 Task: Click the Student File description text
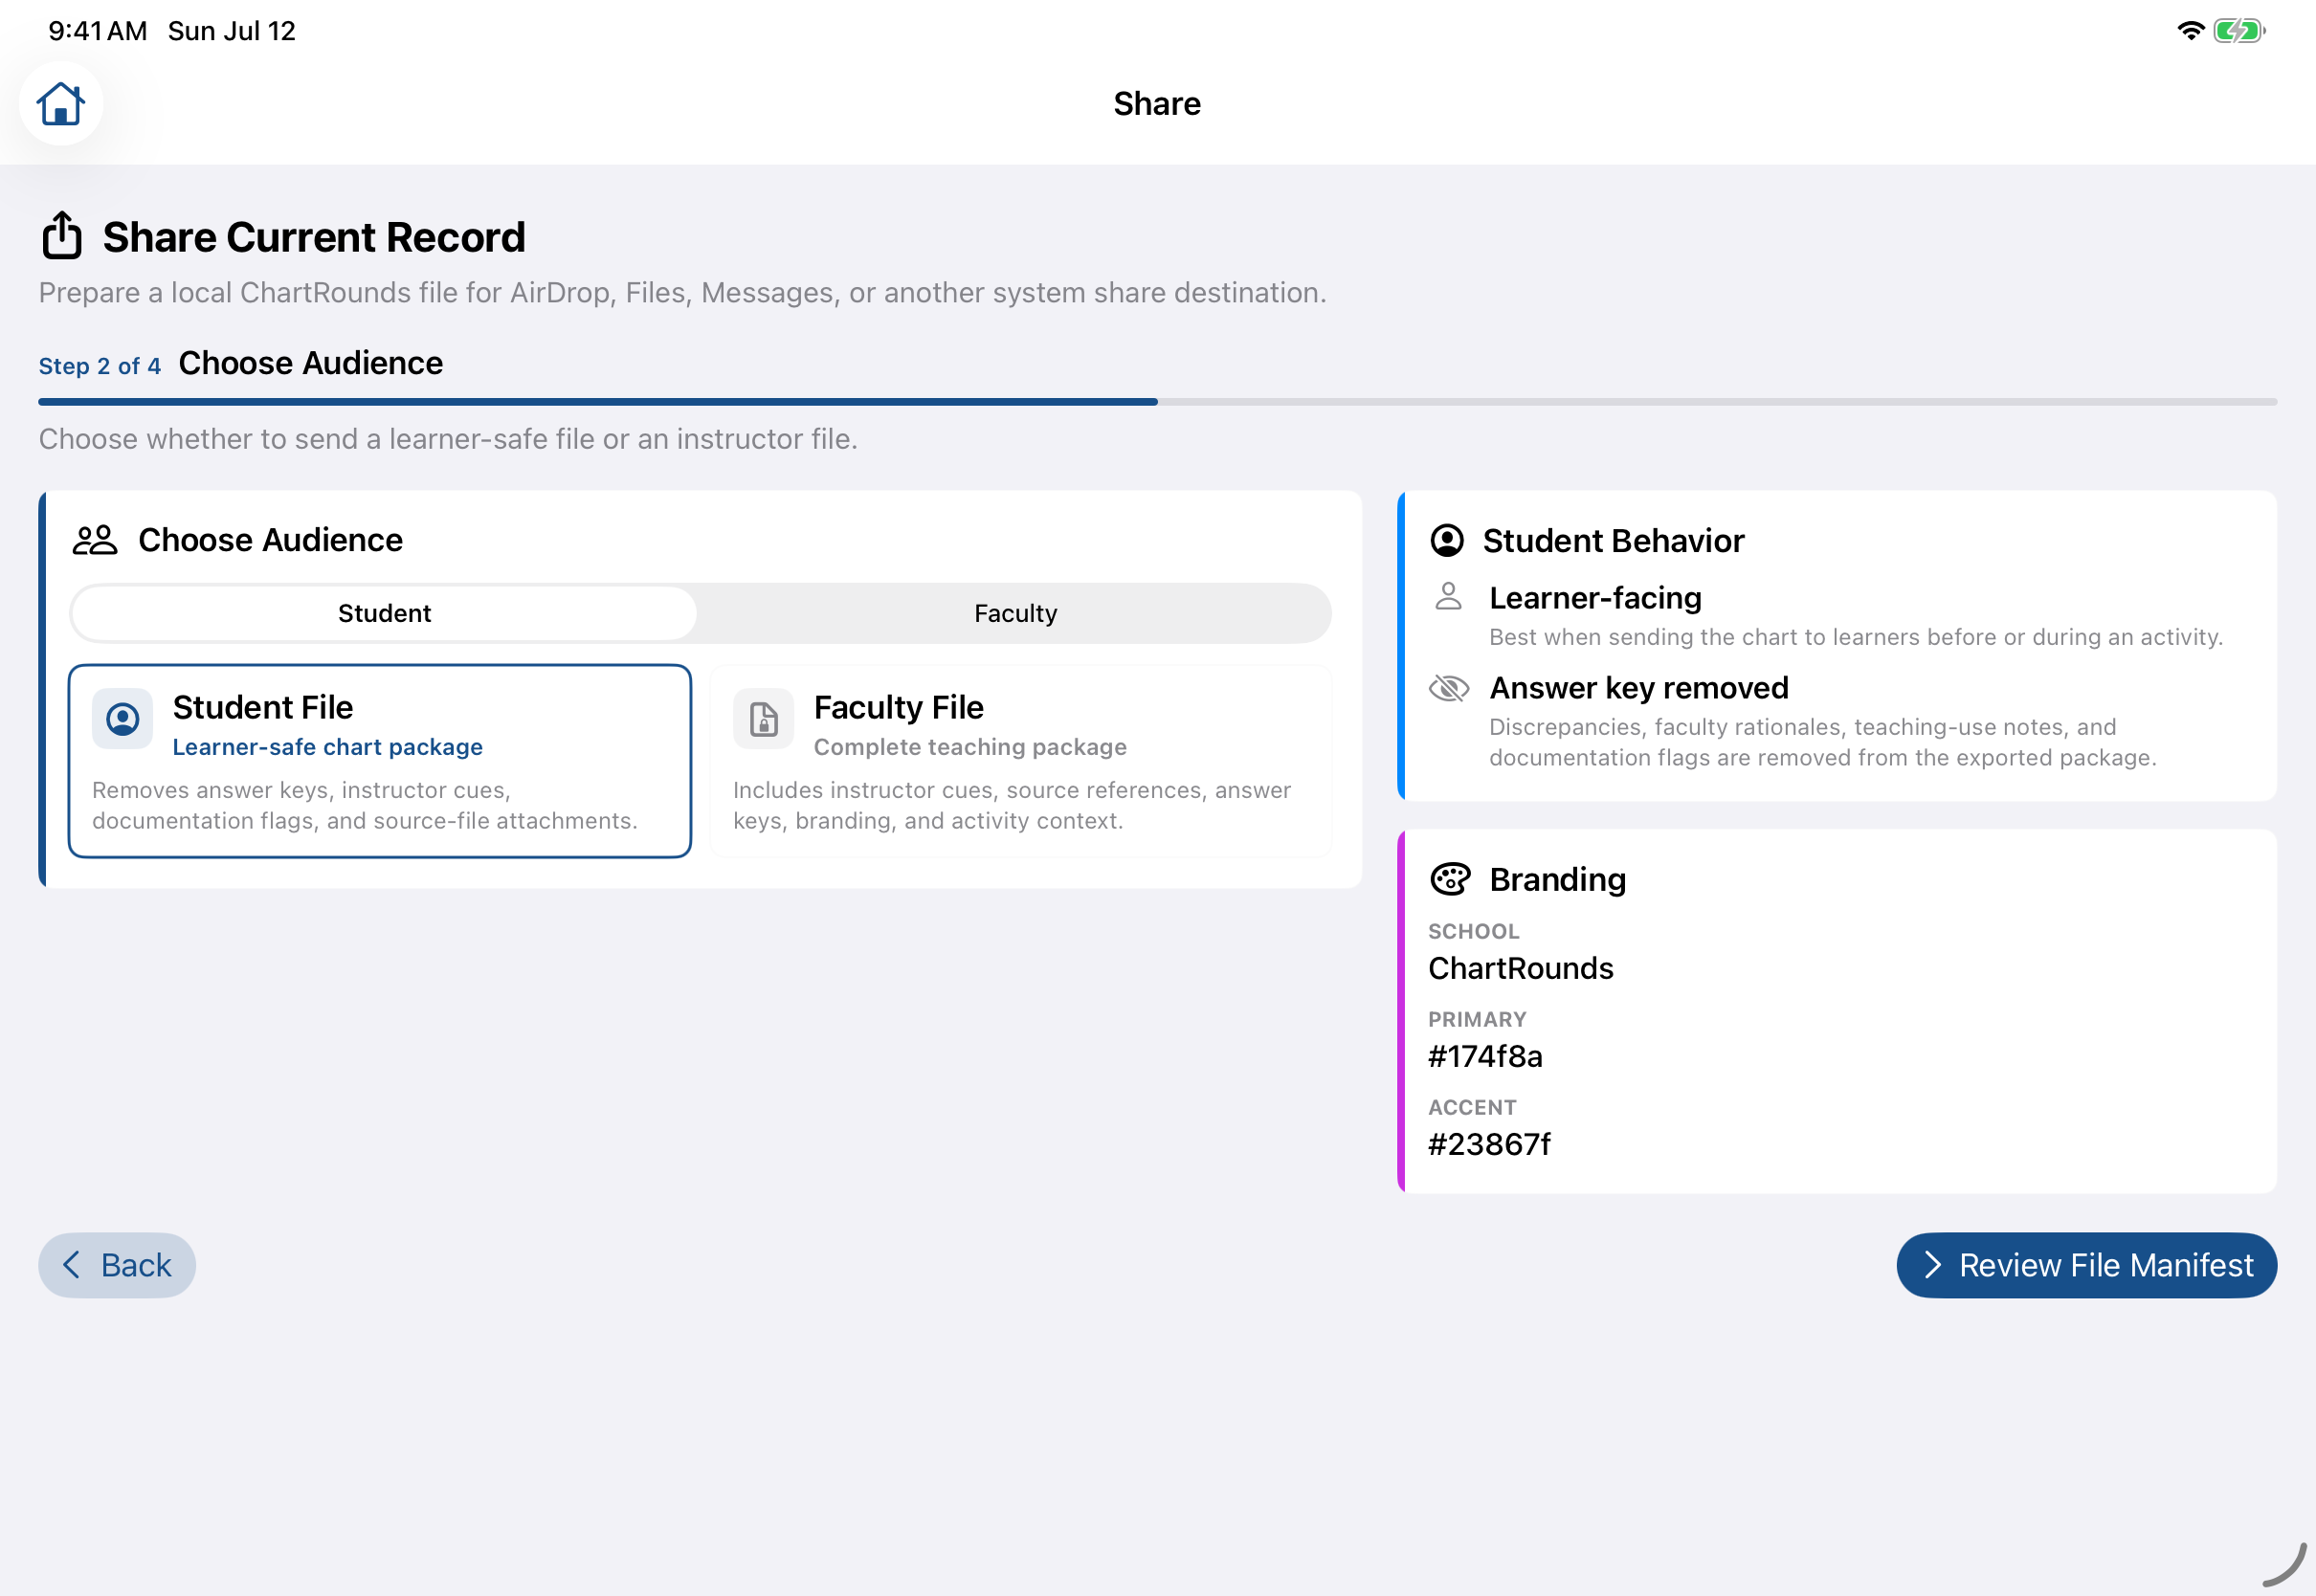pos(365,806)
